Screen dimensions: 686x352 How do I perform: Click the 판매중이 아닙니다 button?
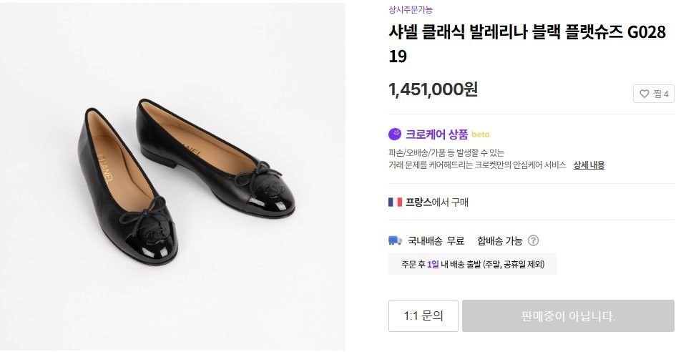pos(568,316)
